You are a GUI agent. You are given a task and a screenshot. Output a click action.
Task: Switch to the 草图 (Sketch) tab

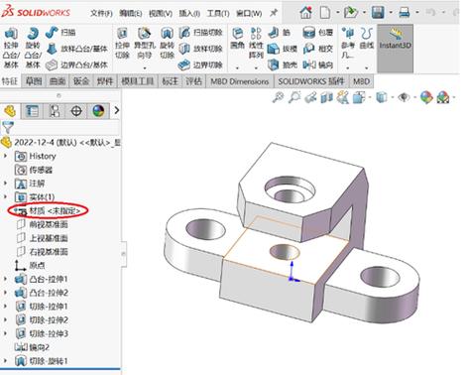click(x=34, y=81)
